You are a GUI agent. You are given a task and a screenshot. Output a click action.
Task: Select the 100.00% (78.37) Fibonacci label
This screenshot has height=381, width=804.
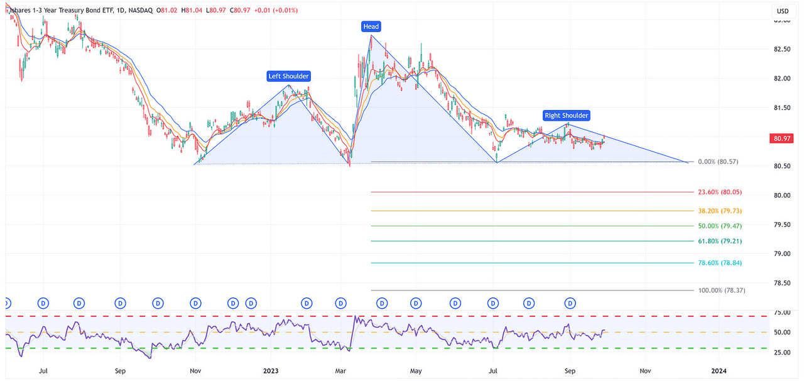point(721,290)
